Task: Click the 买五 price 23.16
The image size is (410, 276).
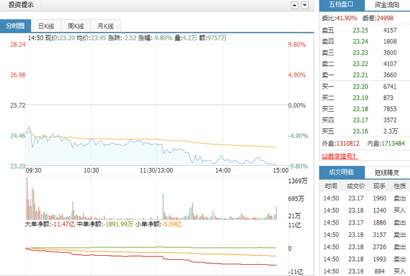Action: click(x=361, y=131)
